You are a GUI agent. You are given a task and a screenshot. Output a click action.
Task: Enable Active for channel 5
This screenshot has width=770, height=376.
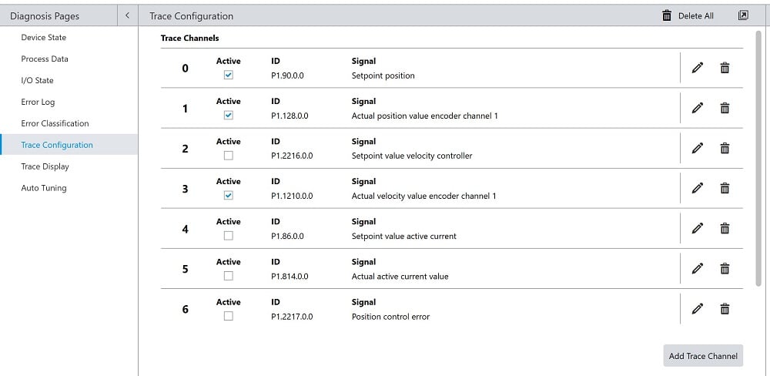click(229, 277)
